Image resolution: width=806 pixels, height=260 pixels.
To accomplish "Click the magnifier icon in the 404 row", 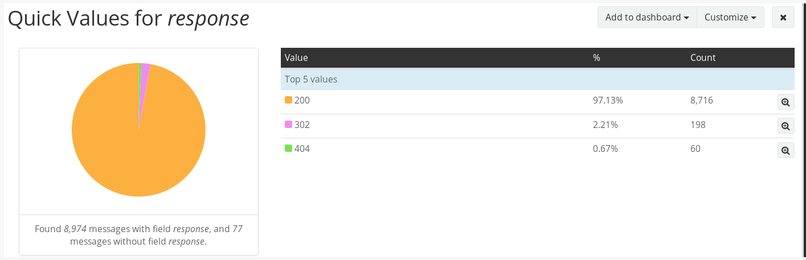I will (785, 150).
